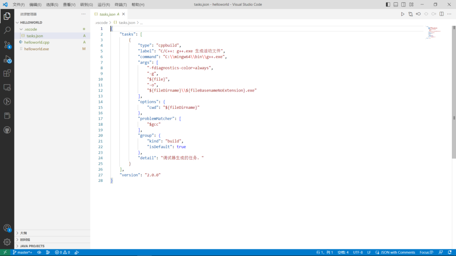Click JSON with Comments language mode

click(398, 252)
